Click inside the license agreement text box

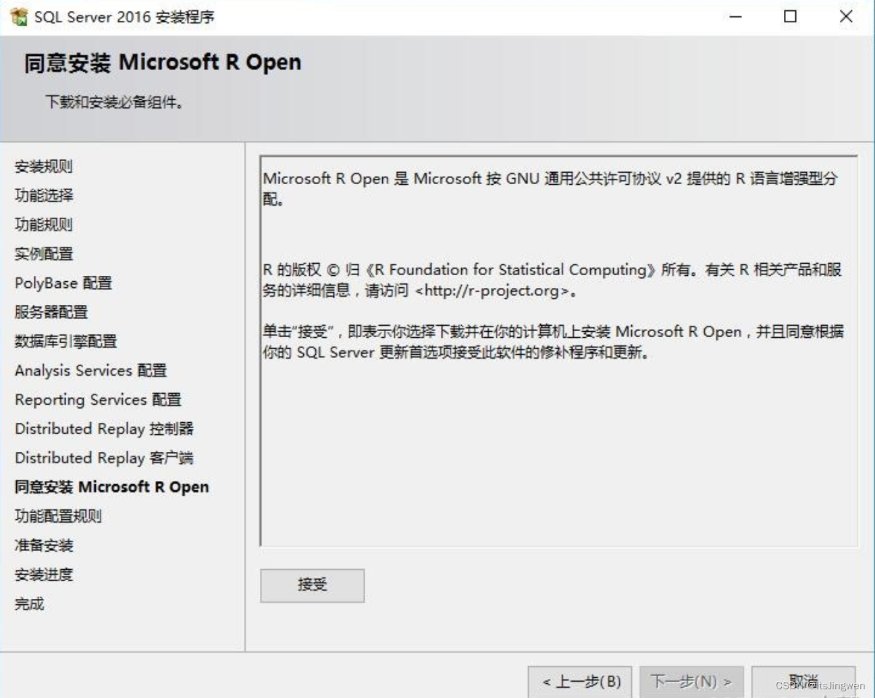(x=559, y=351)
